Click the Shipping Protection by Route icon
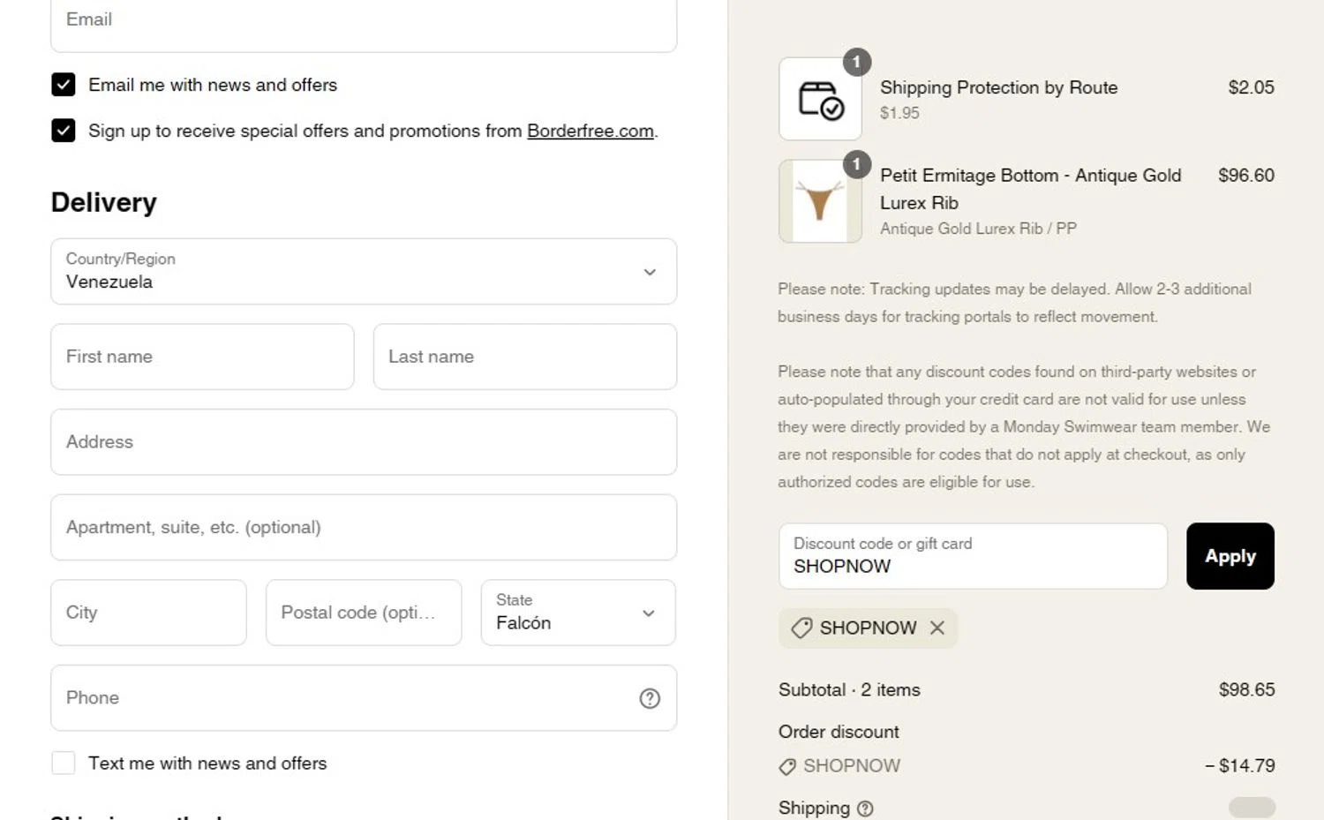This screenshot has height=820, width=1324. tap(820, 99)
